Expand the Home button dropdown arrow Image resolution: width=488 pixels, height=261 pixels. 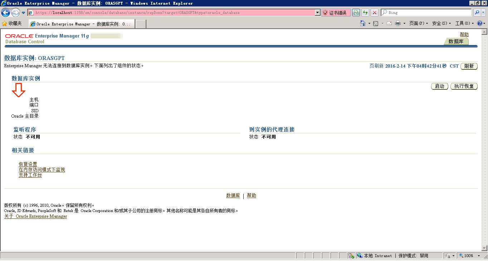(369, 24)
